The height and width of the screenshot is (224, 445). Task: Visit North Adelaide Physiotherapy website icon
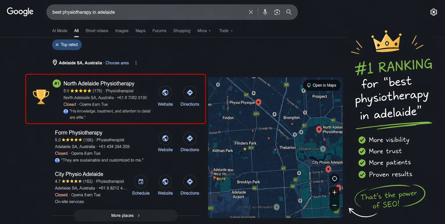(x=165, y=93)
